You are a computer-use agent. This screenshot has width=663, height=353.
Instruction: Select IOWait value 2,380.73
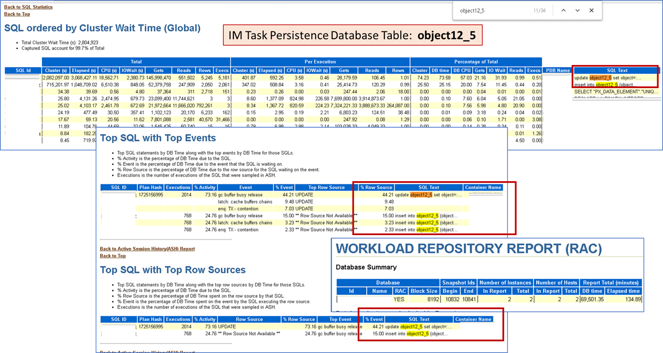134,78
